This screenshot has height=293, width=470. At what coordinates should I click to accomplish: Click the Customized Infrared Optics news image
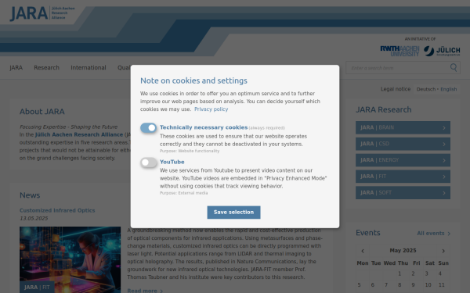coord(70,260)
